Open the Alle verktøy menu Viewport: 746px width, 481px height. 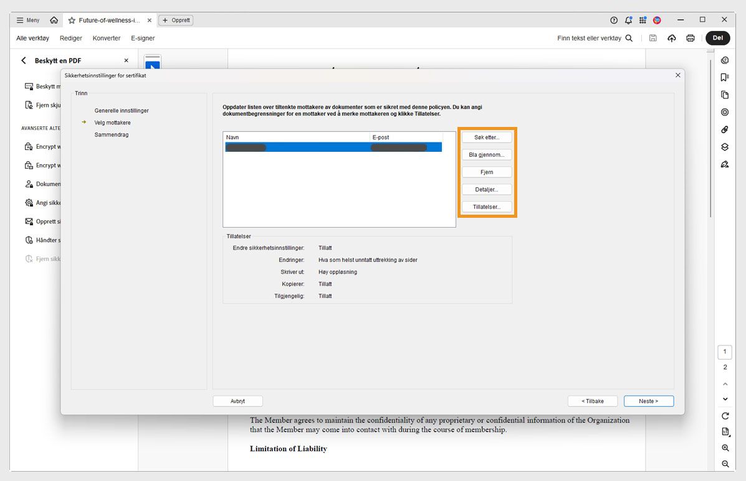32,38
